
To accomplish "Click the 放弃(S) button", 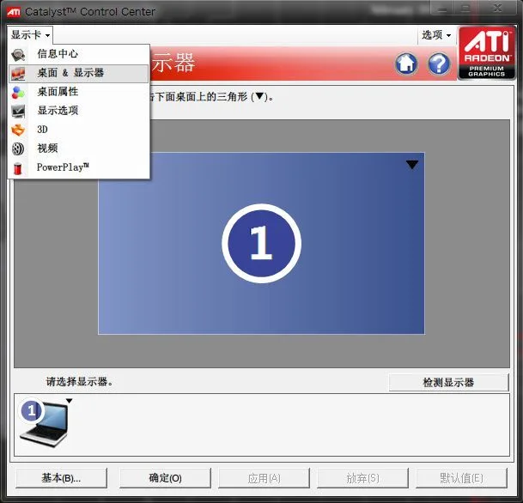I will [x=362, y=478].
